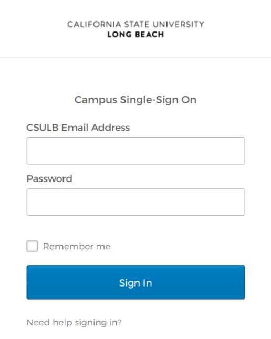Click the CSULB Email Address label
The width and height of the screenshot is (271, 339).
click(78, 128)
